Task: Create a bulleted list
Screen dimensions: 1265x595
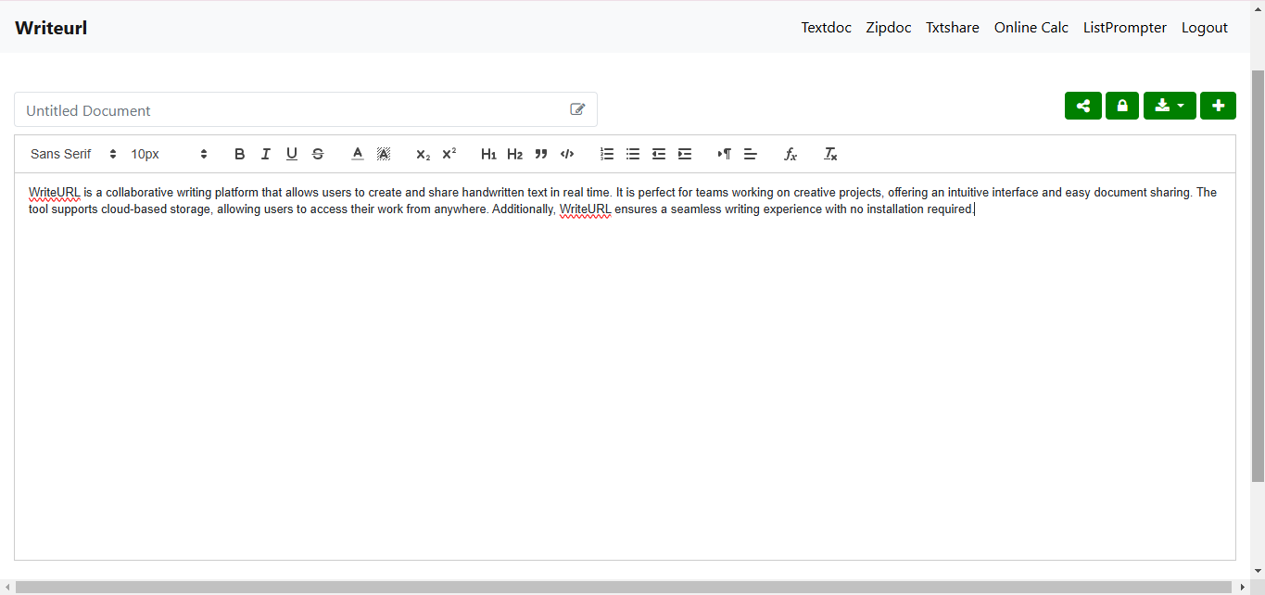Action: point(633,154)
